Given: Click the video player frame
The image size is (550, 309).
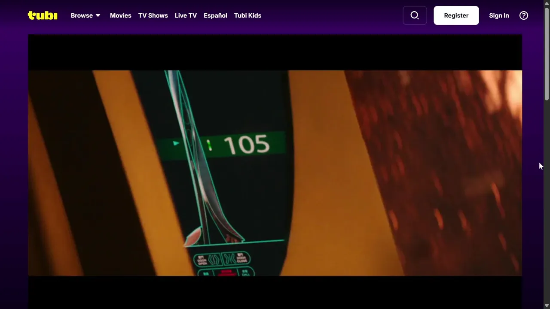Looking at the screenshot, I should click(x=275, y=172).
